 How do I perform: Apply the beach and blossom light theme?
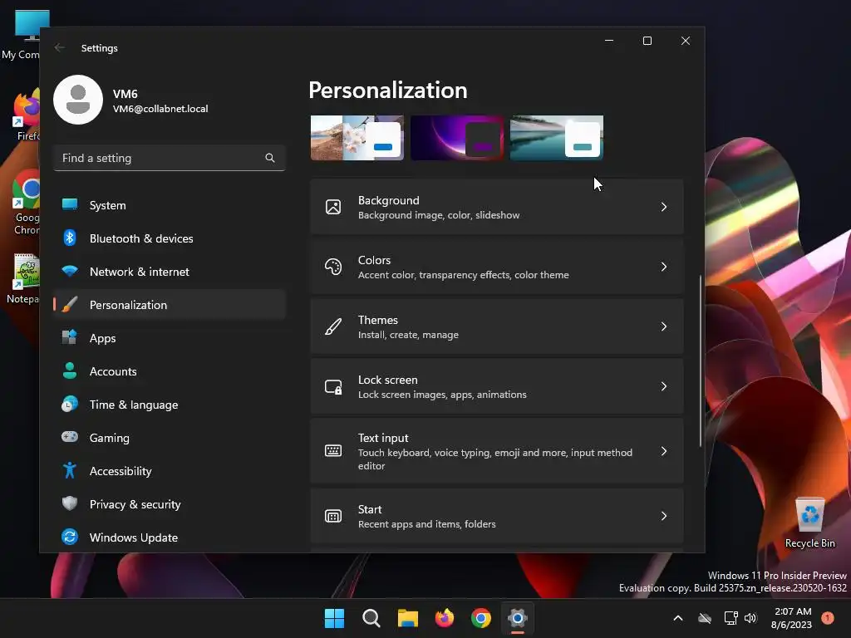[x=357, y=138]
